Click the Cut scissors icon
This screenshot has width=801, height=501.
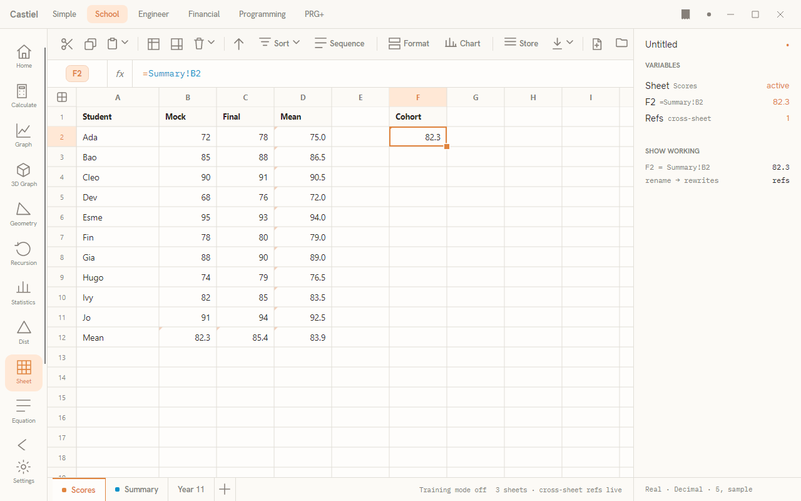[x=67, y=44]
